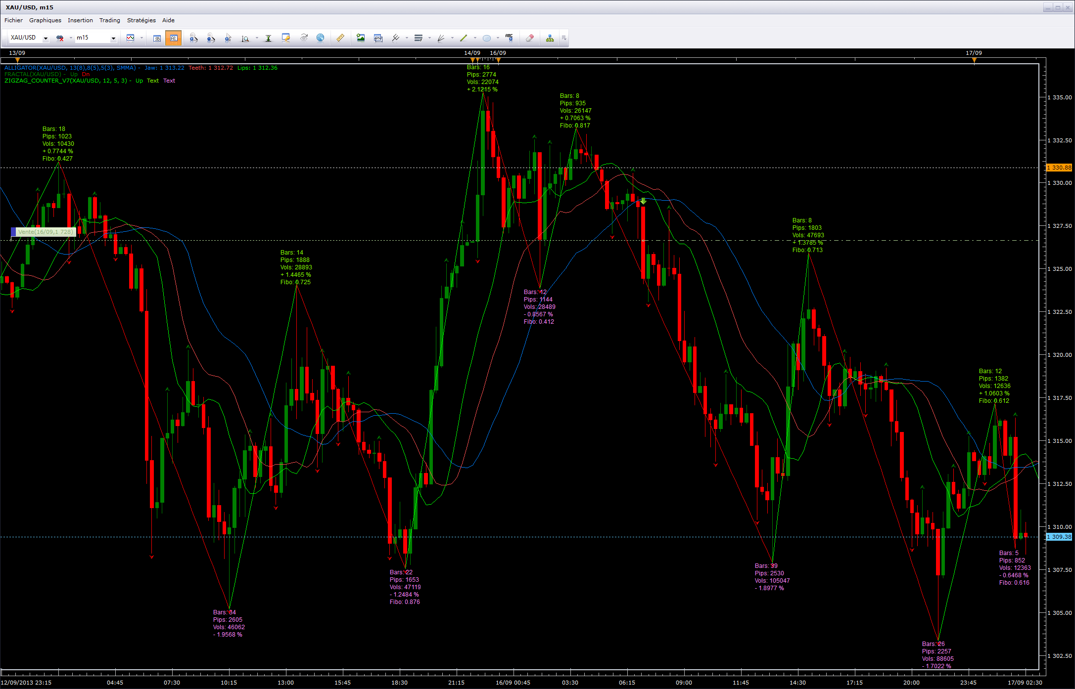Screen dimensions: 1075x689
Task: Click the 17/09 orange day marker
Action: coord(974,61)
